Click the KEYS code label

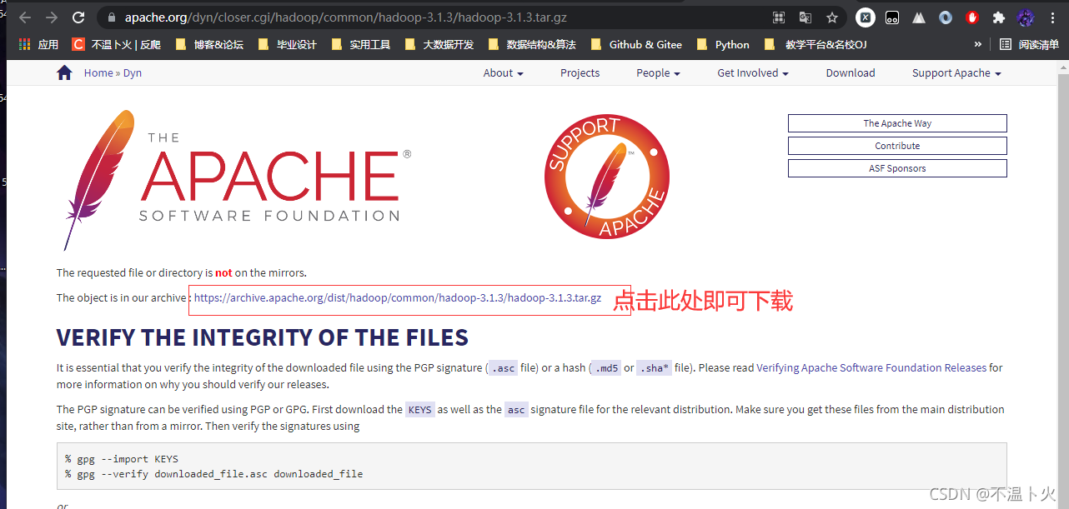(419, 410)
